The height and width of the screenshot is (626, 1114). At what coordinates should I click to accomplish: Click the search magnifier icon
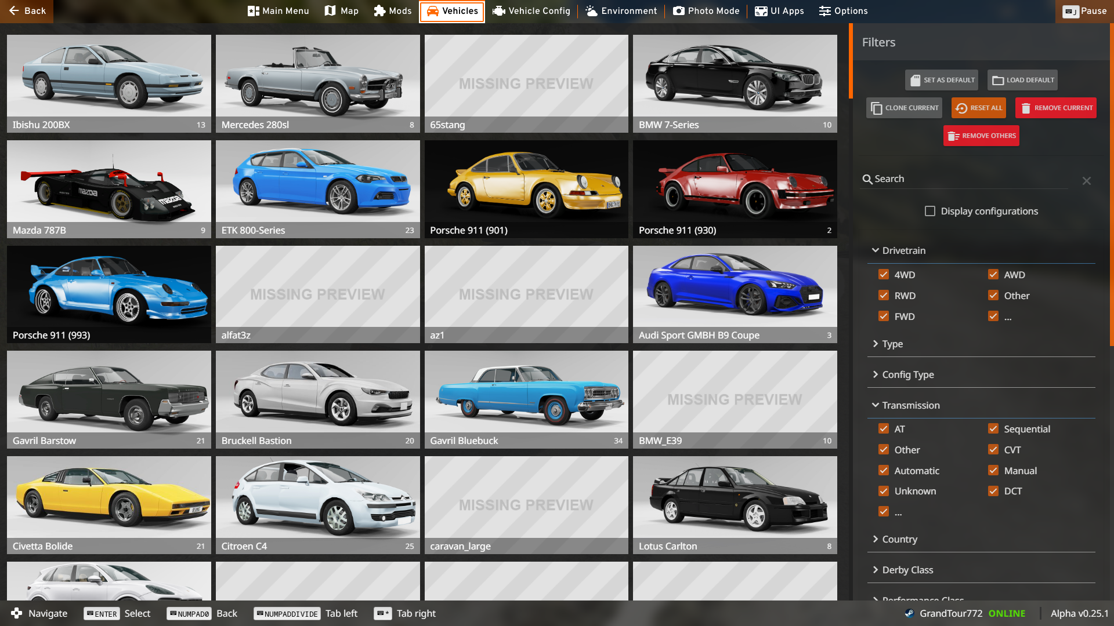point(867,179)
